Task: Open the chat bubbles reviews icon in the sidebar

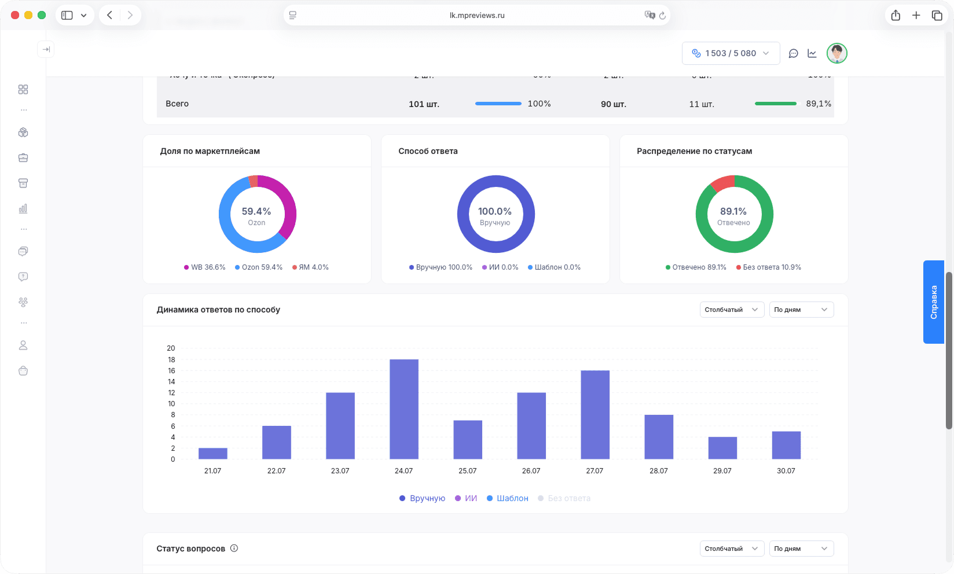Action: [23, 251]
